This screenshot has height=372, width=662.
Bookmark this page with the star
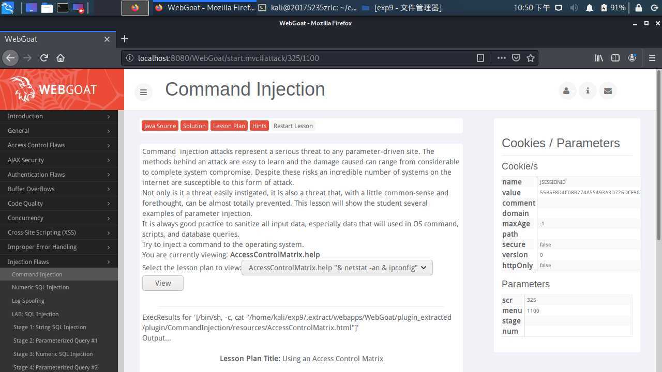(530, 58)
